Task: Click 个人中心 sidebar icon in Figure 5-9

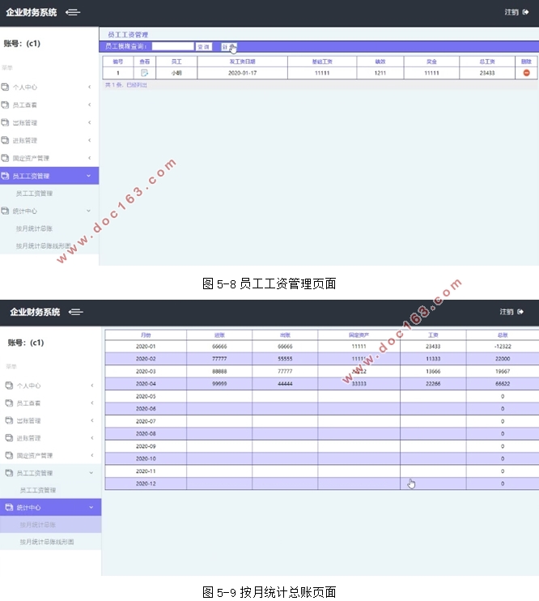Action: tap(9, 386)
